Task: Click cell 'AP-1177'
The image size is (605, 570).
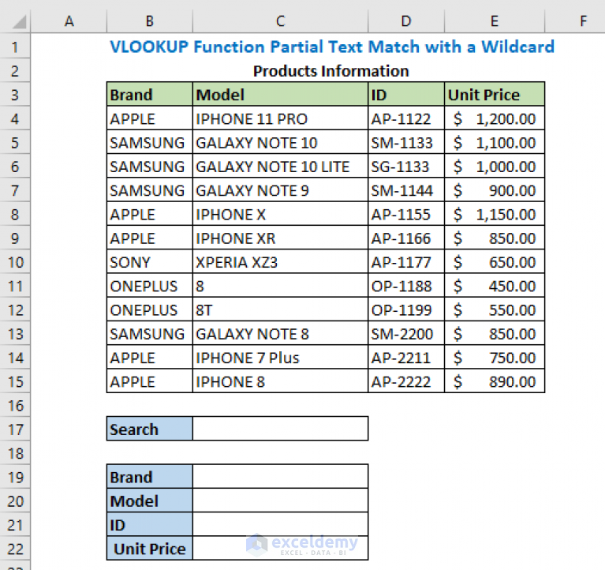Action: click(x=406, y=262)
